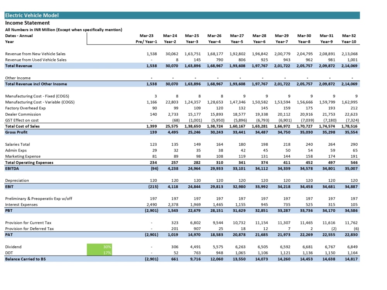Select PAT value 18,583
387x290 pixels.
tap(217, 235)
